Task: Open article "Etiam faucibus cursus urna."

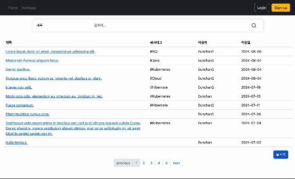Action: [x=28, y=114]
